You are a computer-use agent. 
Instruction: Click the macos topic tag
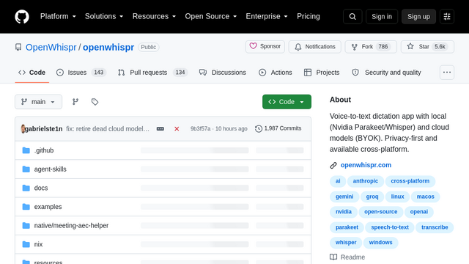click(425, 197)
